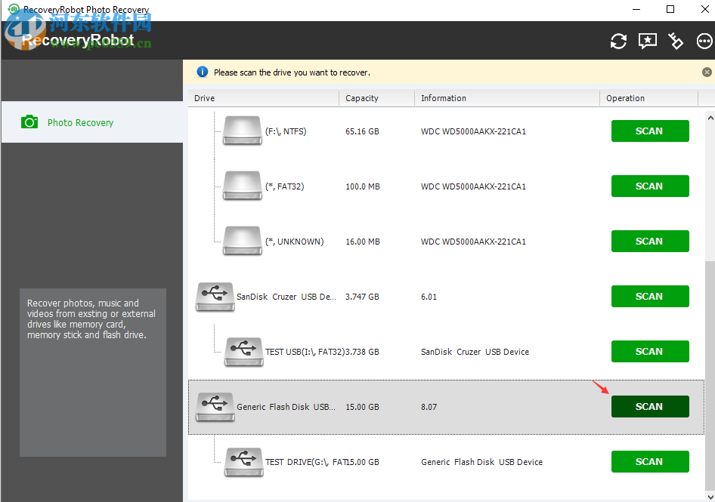This screenshot has width=715, height=502.
Task: Click the vertical scrollbar thumb
Action: pos(710,375)
